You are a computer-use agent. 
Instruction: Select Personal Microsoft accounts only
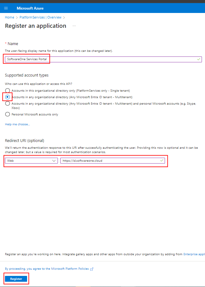tap(7, 114)
